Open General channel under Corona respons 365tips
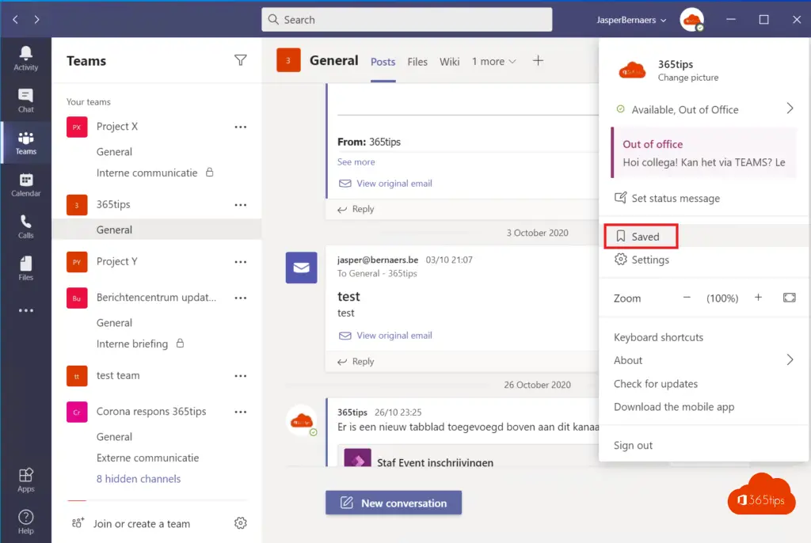Screen dimensions: 811x543 click(114, 436)
